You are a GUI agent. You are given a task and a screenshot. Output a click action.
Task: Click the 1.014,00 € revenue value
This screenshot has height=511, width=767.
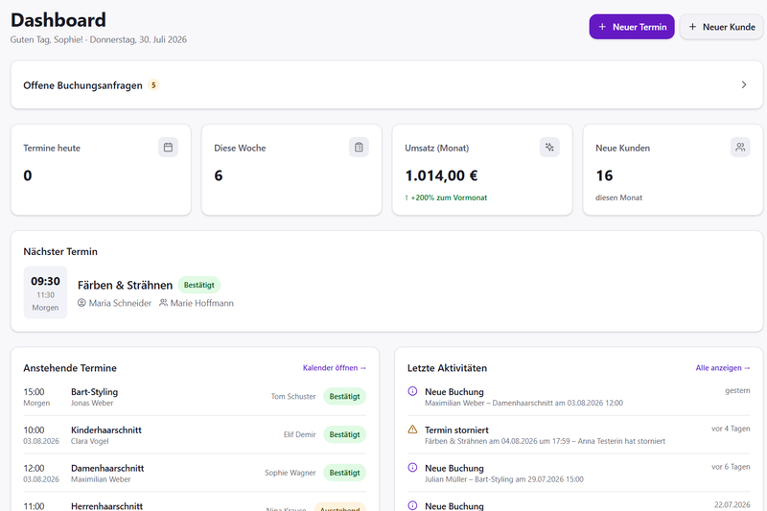pos(441,175)
